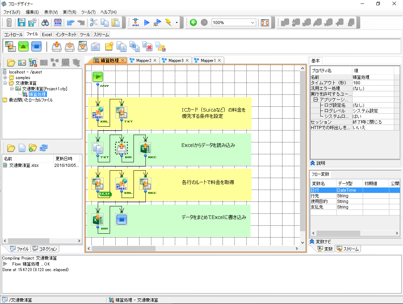Screen dimensions: 403x304
Task: Open dropdown arrow next to lightning icon
Action: (177, 23)
